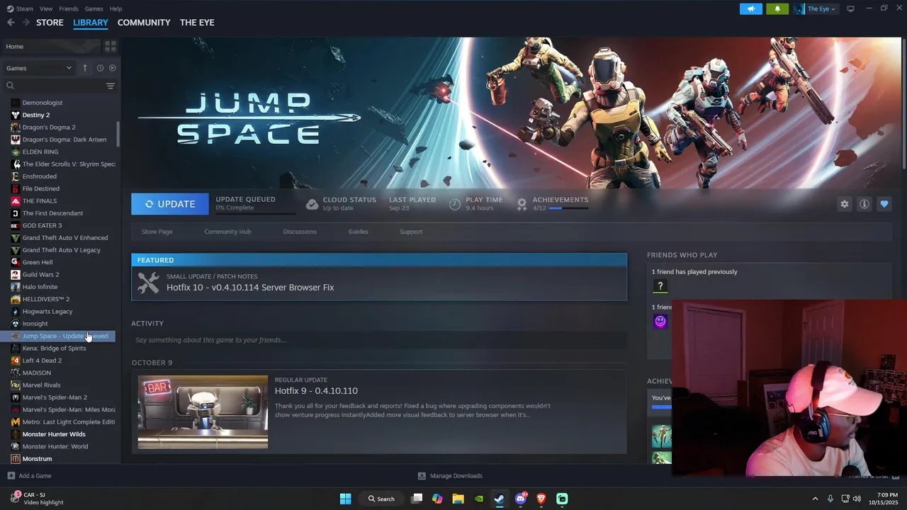Image resolution: width=907 pixels, height=510 pixels.
Task: Show hidden system tray icons chevron
Action: (815, 499)
